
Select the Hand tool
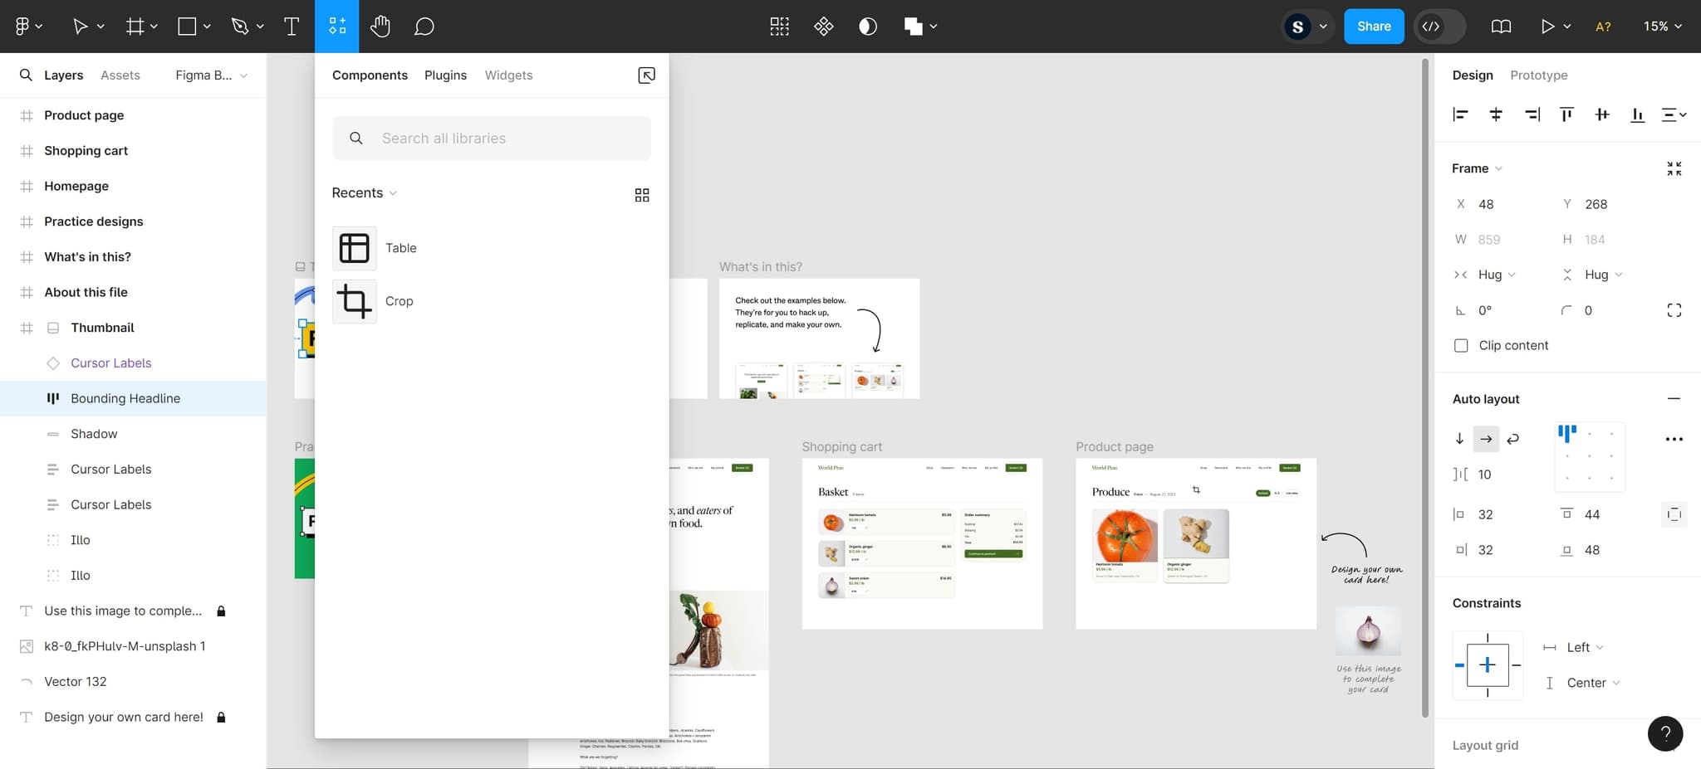click(x=380, y=27)
